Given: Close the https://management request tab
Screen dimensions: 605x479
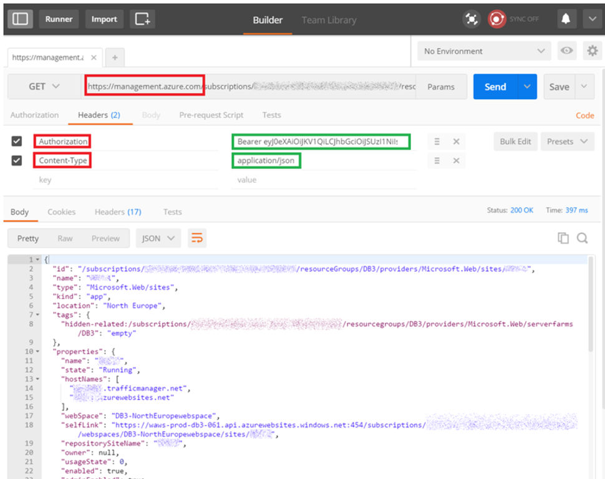Looking at the screenshot, I should (x=94, y=57).
